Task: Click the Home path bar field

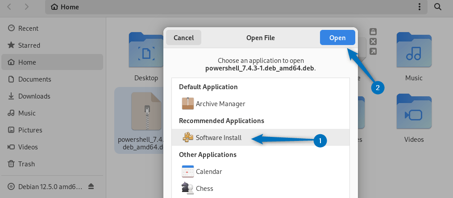Action: pos(223,7)
